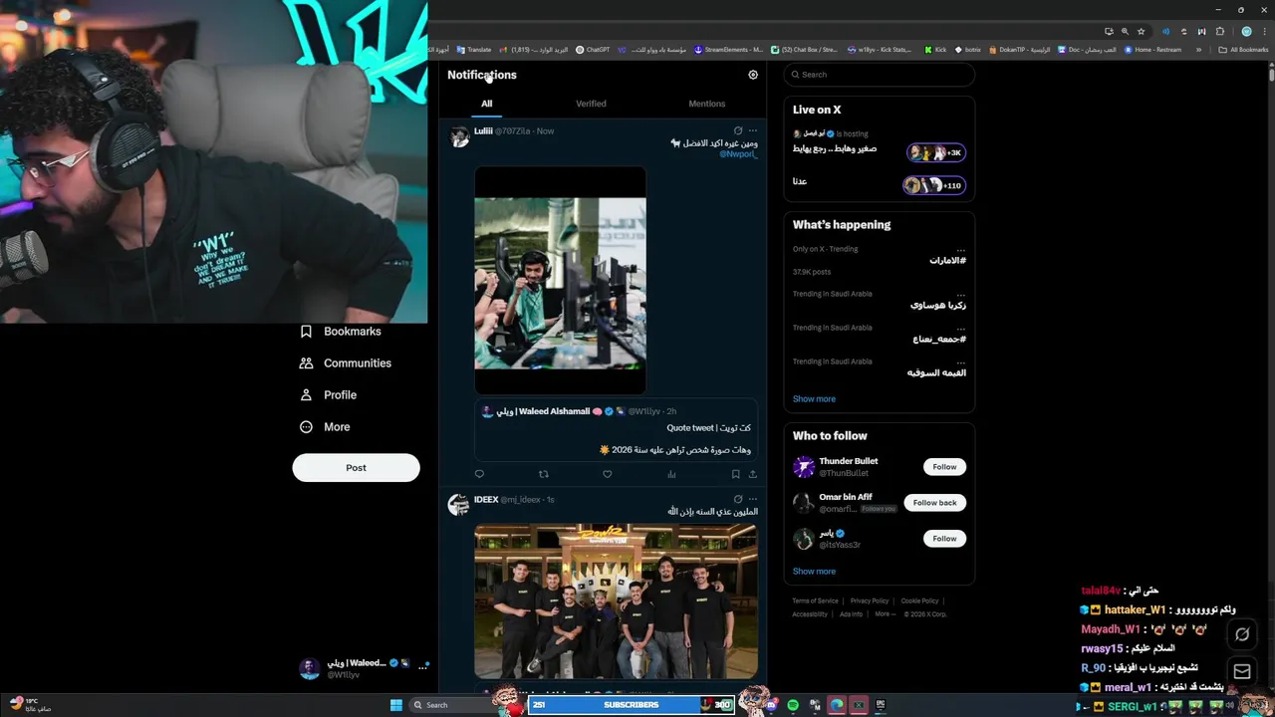This screenshot has width=1275, height=717.
Task: Repost Luliii's post
Action: [544, 474]
